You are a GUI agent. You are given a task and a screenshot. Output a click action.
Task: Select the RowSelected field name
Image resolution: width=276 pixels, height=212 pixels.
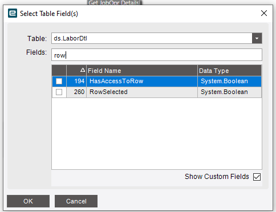(108, 92)
